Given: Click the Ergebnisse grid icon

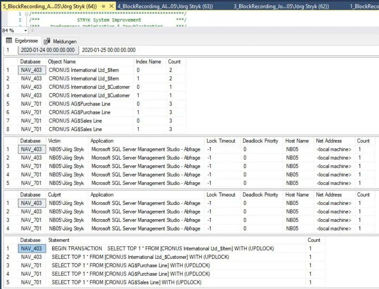Looking at the screenshot, I should (9, 41).
